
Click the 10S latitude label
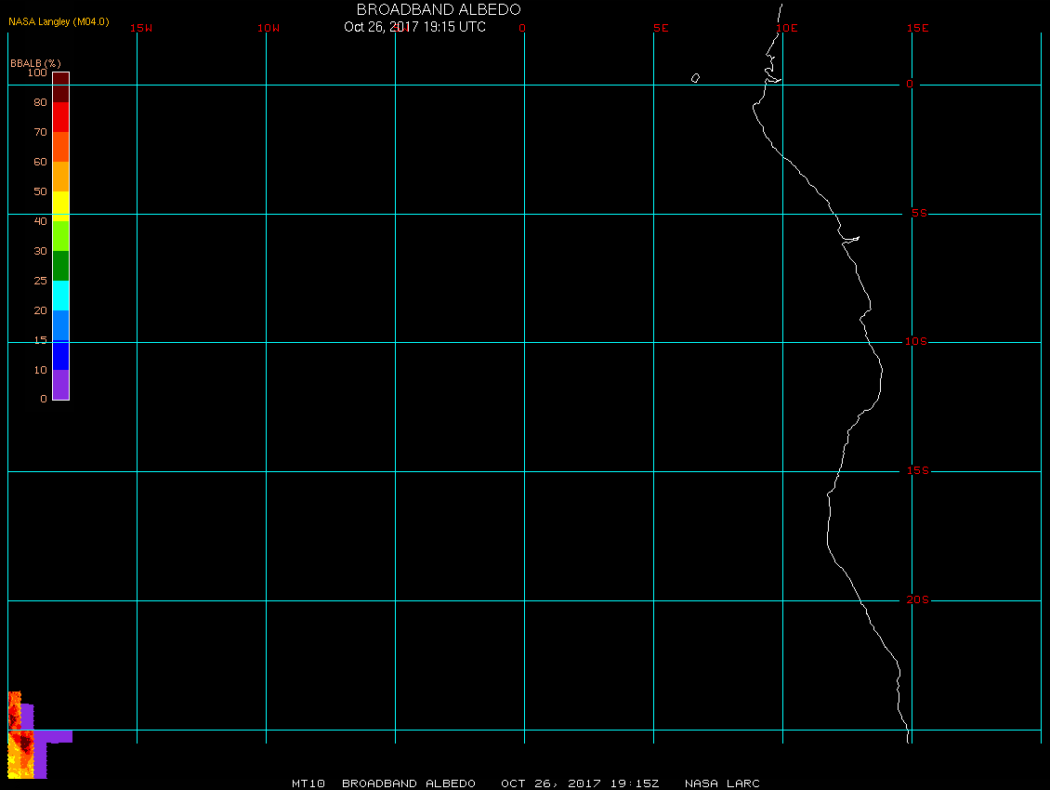pos(916,342)
